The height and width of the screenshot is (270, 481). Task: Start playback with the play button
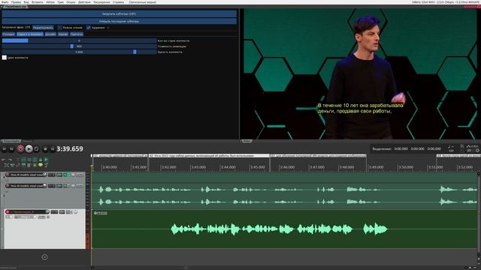click(29, 148)
